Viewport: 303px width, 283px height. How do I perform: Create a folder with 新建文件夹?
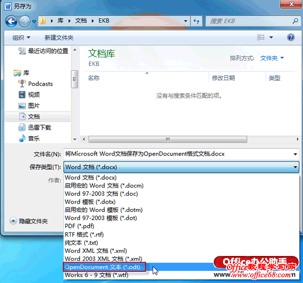tap(59, 38)
